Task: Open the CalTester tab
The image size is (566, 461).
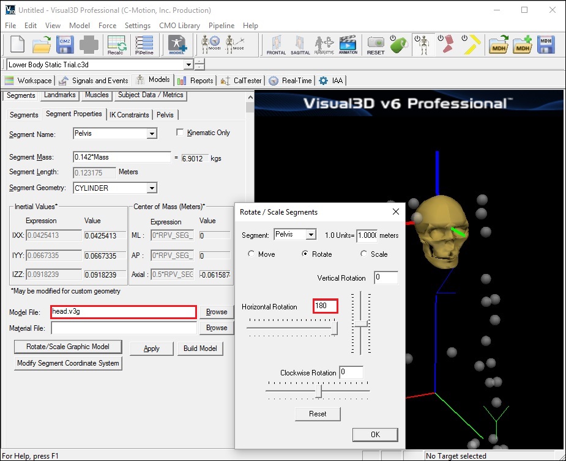Action: click(242, 81)
